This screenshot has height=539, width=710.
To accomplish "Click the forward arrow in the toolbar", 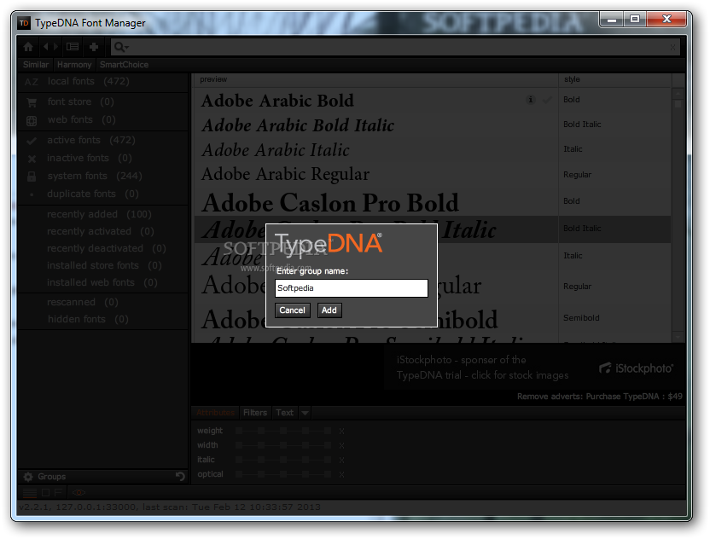I will 55,47.
